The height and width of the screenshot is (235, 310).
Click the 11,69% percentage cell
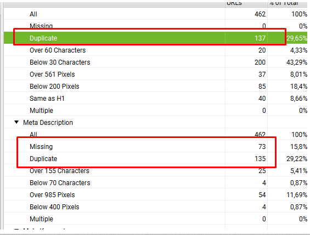point(288,194)
